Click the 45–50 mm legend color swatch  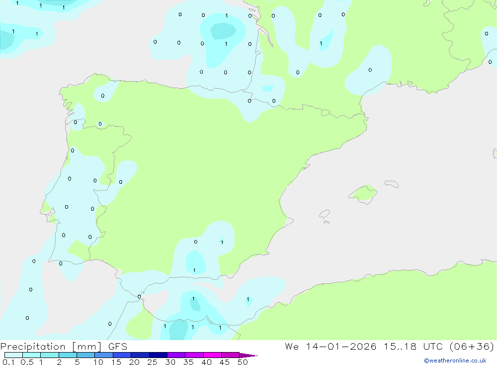click(x=231, y=355)
